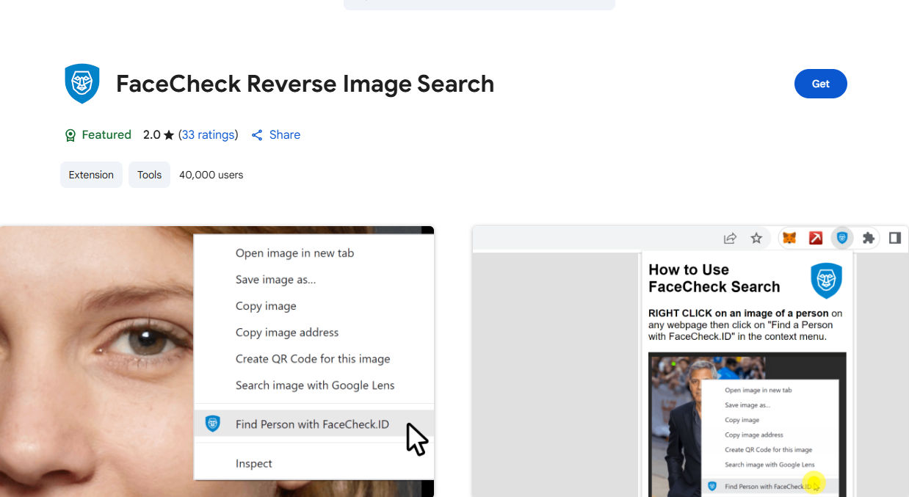Screen dimensions: 909x497
Task: Select "Copy image" in the context menu
Action: tap(266, 306)
